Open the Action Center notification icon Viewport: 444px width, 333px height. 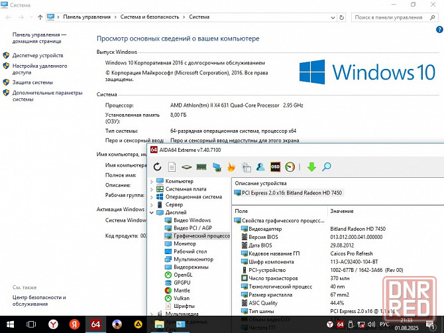point(430,325)
